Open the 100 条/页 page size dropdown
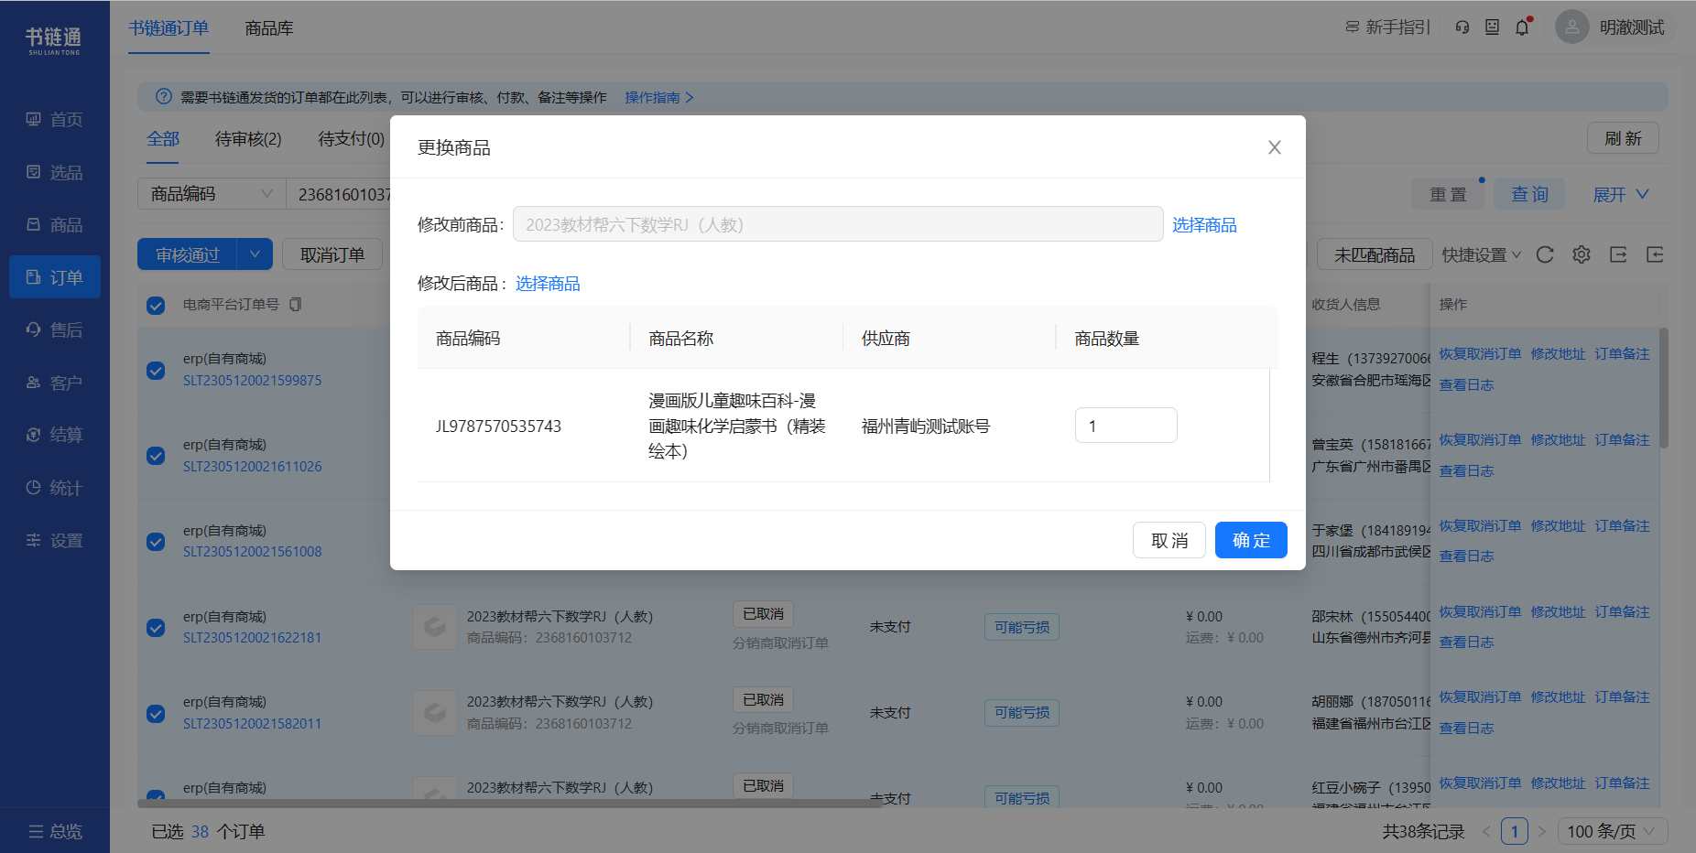 coord(1612,831)
